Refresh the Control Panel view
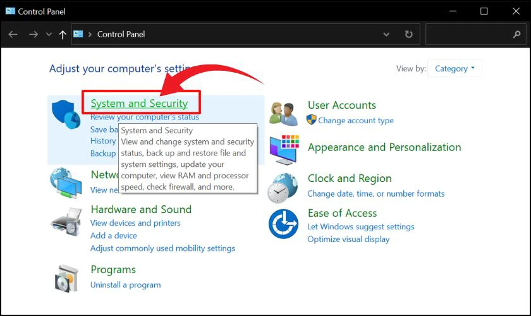Screen dimensions: 531x316 (x=409, y=34)
